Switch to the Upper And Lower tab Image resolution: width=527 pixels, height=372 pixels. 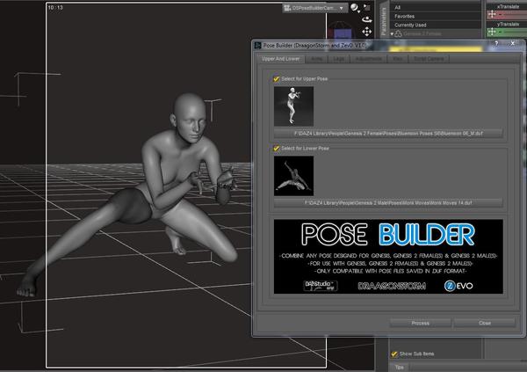click(x=281, y=59)
